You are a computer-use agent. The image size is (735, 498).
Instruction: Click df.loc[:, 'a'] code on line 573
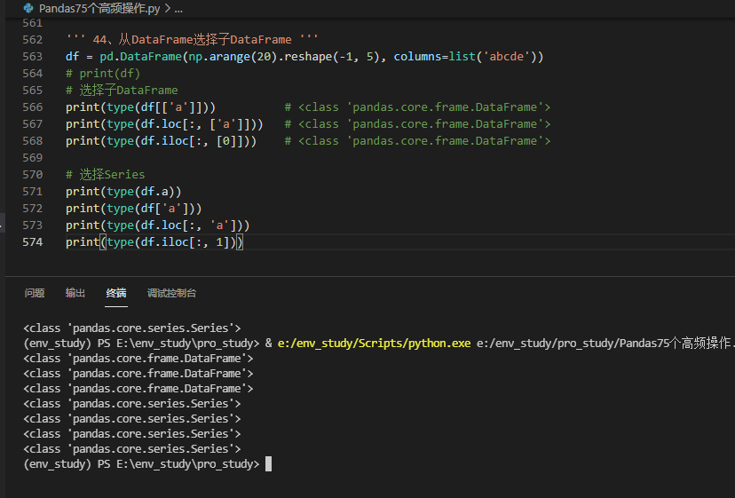point(189,225)
